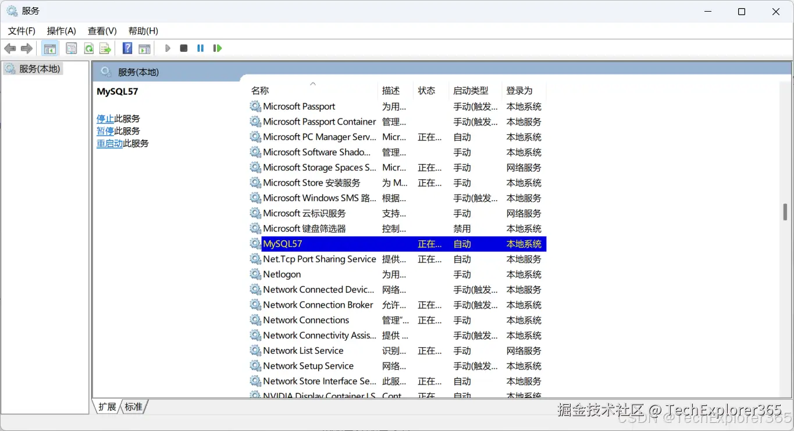
Task: Select the Network Connected Devices service row
Action: [x=397, y=290]
